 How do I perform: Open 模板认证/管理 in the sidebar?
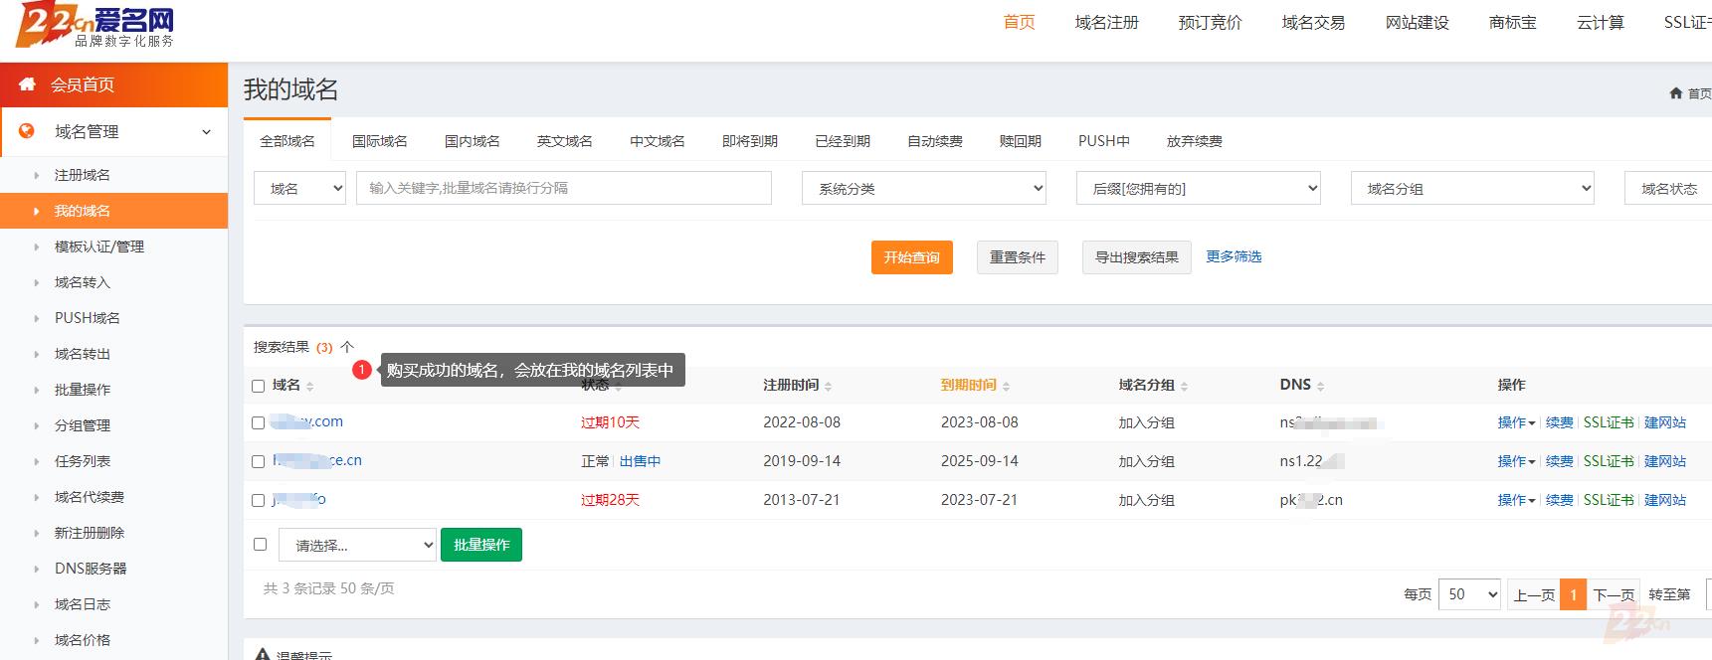coord(99,247)
